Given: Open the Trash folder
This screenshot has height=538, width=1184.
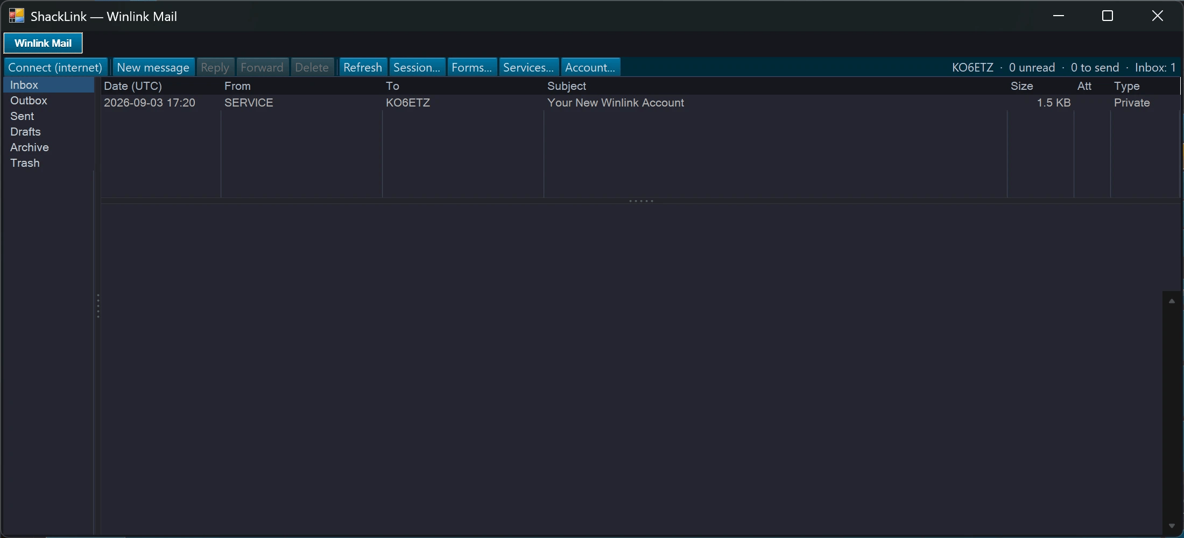Looking at the screenshot, I should (x=48, y=163).
